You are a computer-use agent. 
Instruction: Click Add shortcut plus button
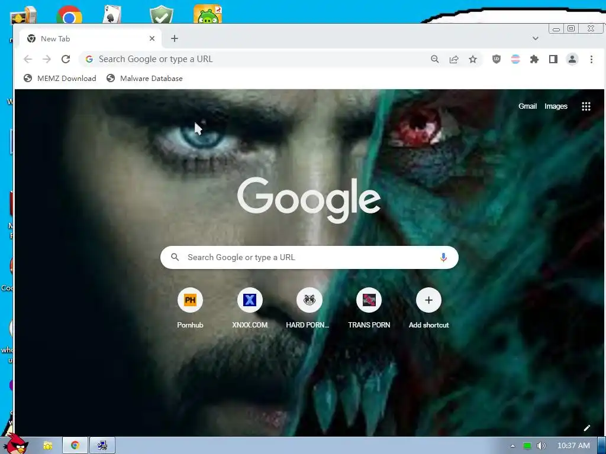point(428,300)
